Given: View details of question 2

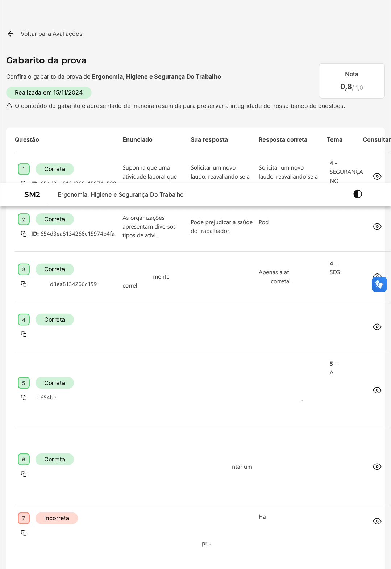Looking at the screenshot, I should point(377,227).
